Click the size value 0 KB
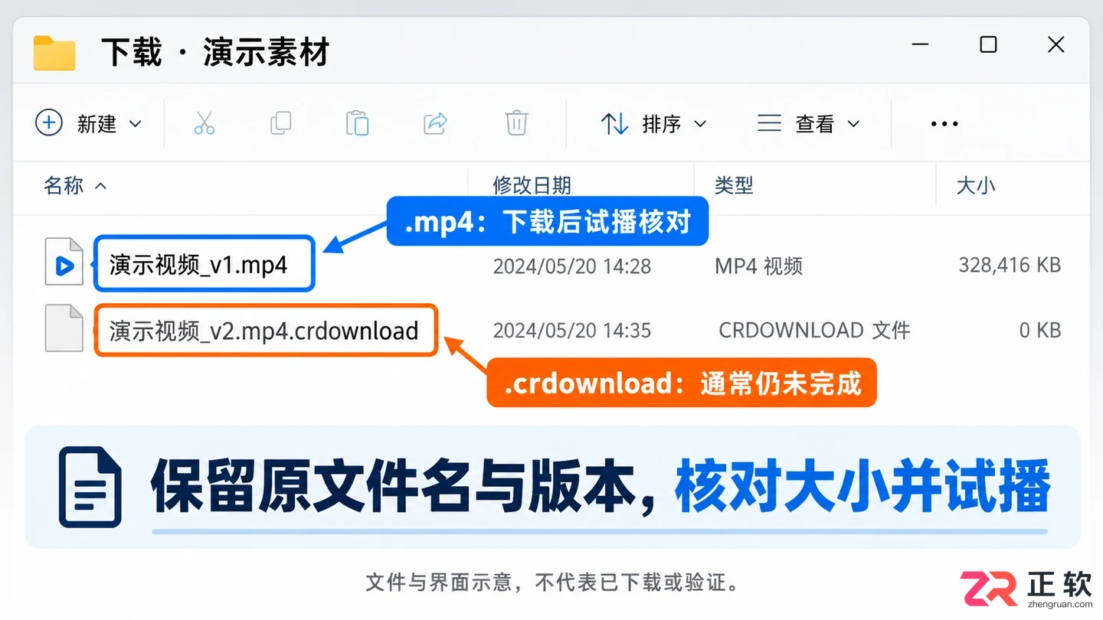This screenshot has height=620, width=1103. click(1040, 331)
